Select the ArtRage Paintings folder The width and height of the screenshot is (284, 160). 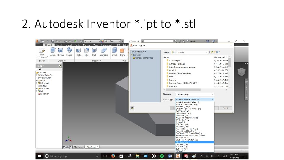[x=177, y=64]
